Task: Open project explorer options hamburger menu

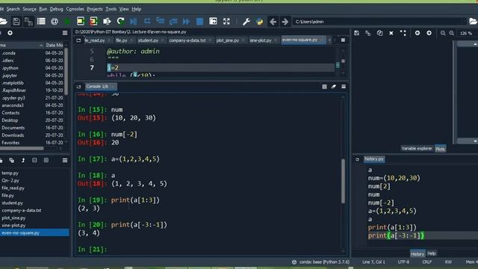Action: click(65, 161)
